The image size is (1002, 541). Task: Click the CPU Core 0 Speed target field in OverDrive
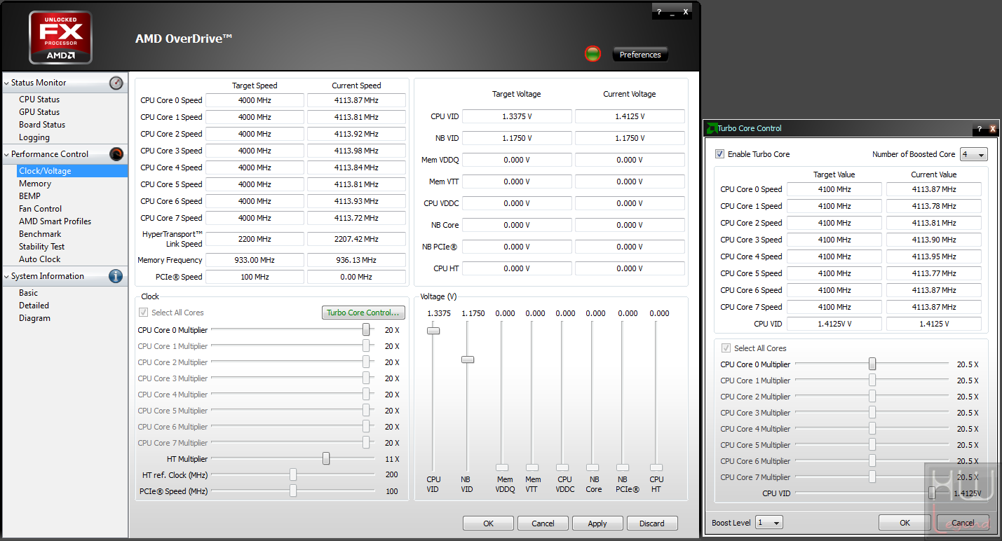click(x=255, y=100)
